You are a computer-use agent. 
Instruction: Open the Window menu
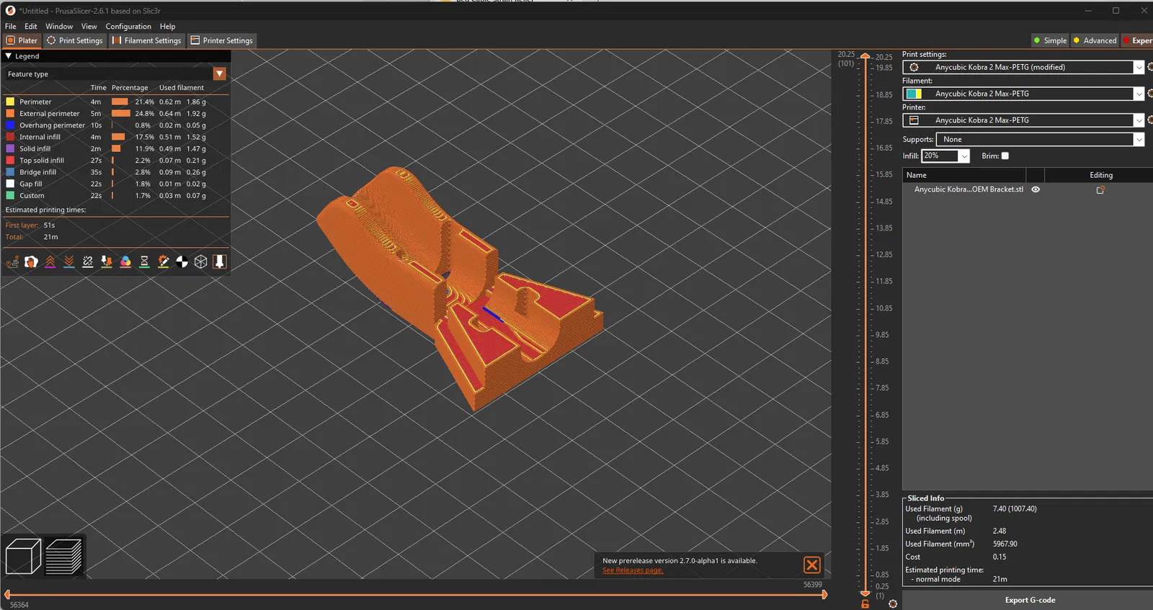click(59, 27)
